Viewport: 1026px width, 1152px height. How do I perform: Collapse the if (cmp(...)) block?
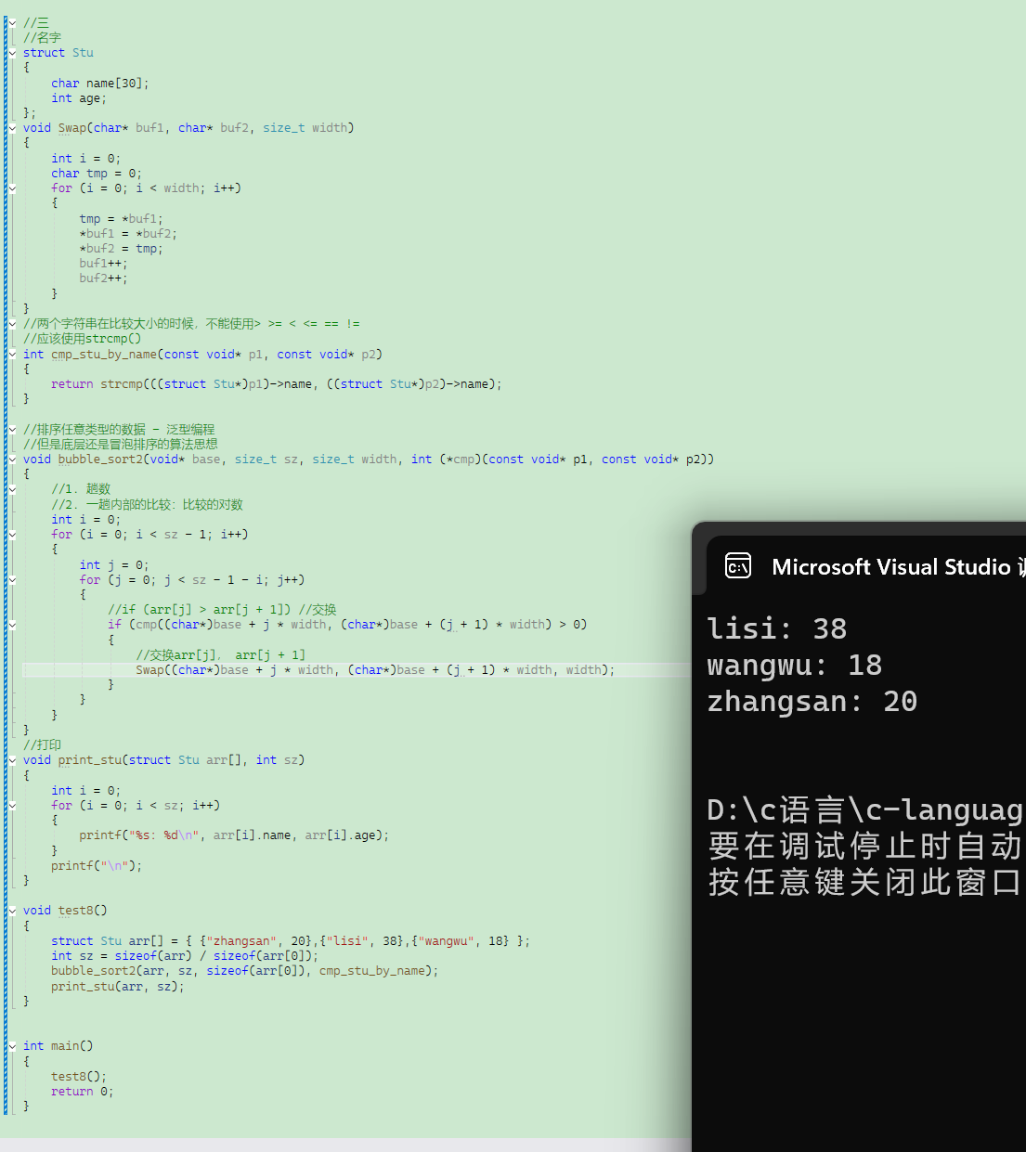click(x=13, y=625)
